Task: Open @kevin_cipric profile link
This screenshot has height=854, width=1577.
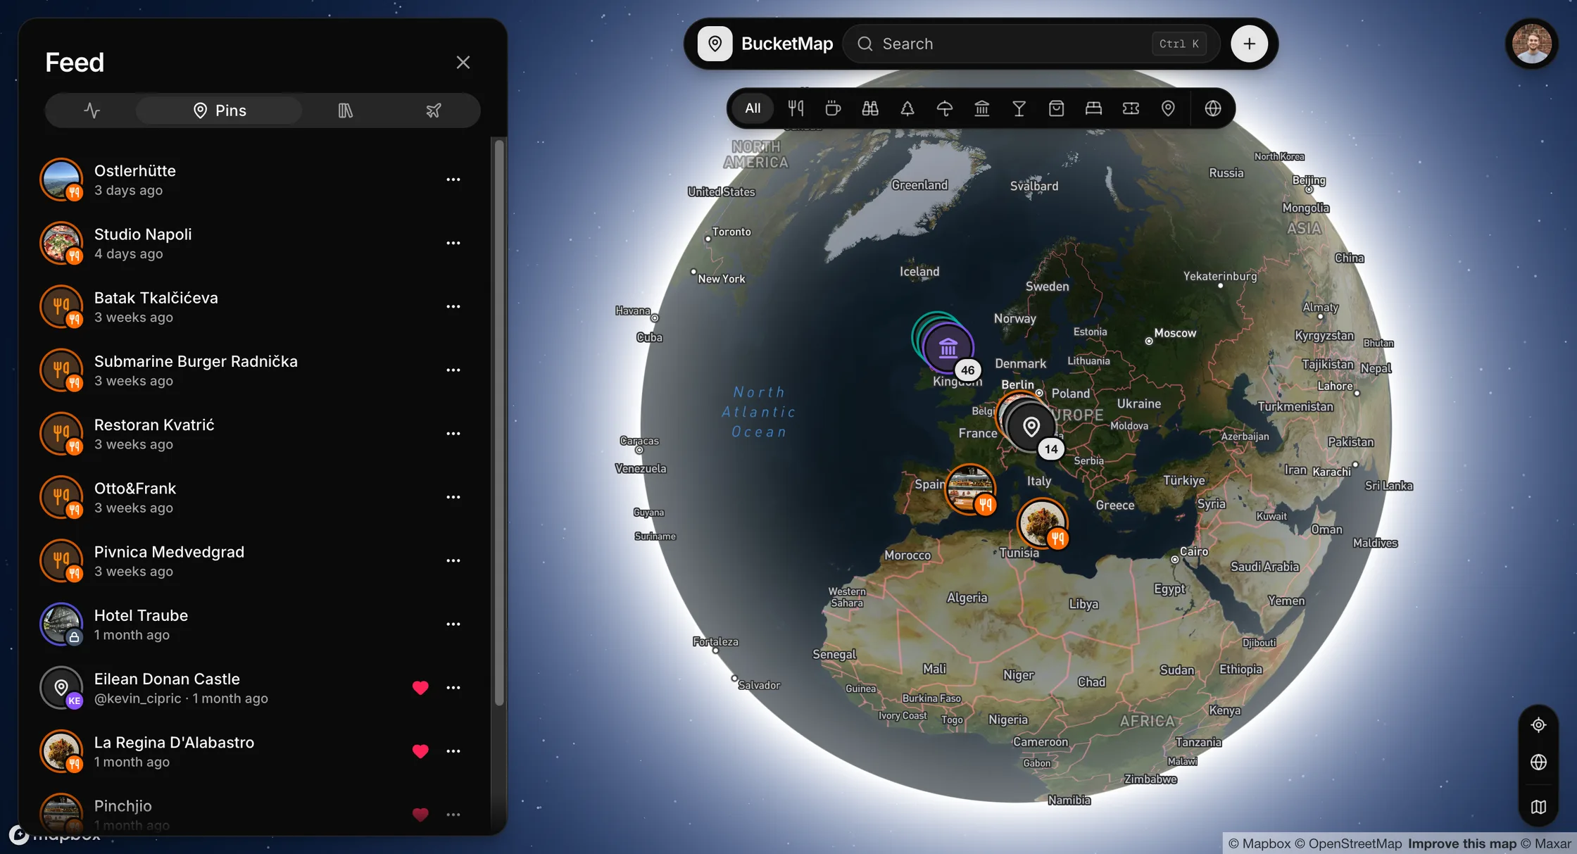Action: click(x=138, y=698)
